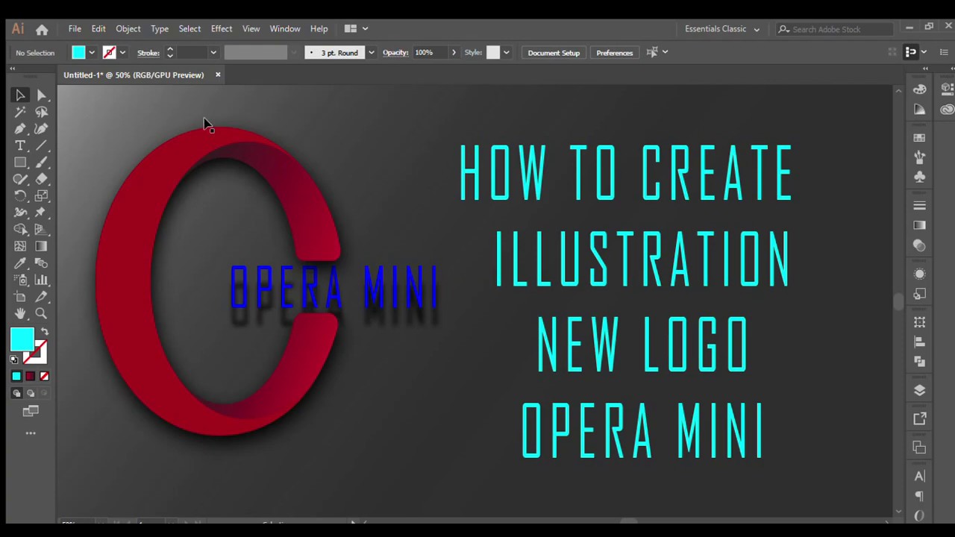
Task: Select the Shape Builder tool
Action: (x=20, y=230)
